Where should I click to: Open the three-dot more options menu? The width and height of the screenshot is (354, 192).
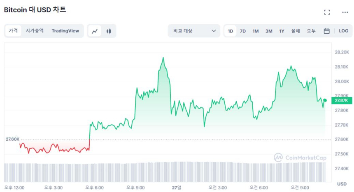click(x=345, y=12)
